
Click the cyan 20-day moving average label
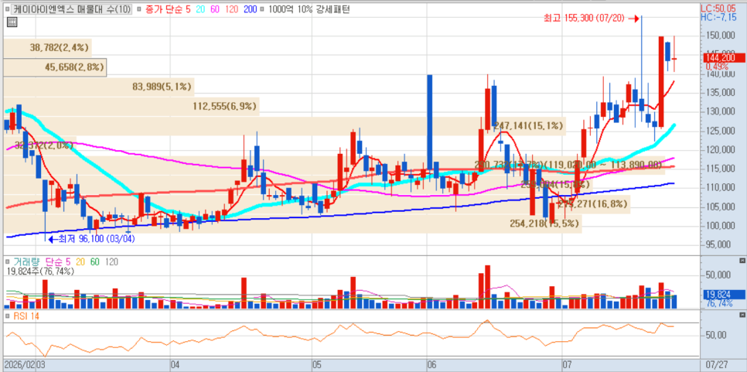point(200,9)
